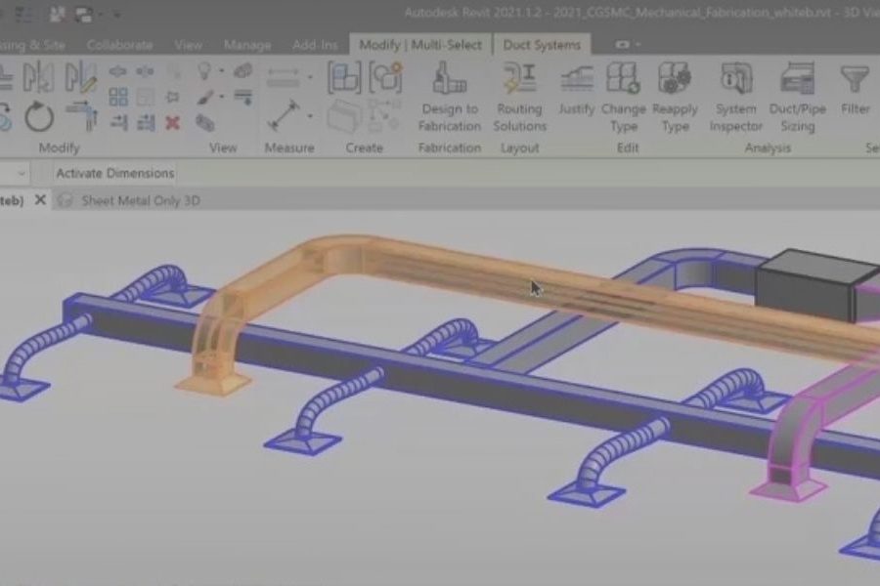The image size is (880, 586).
Task: Open the dimension dropdown next to aligned dimension
Action: point(311,76)
